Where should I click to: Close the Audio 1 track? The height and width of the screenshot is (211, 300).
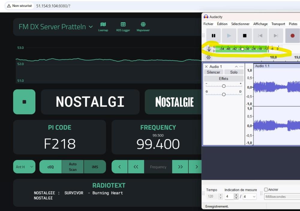[206, 67]
